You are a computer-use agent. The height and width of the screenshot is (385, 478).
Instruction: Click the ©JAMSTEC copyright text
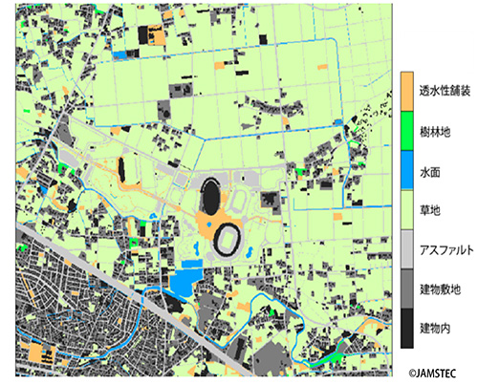coord(432,373)
